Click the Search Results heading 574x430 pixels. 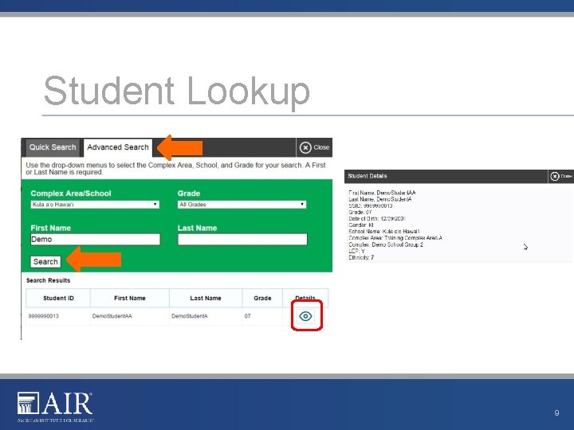pos(48,280)
